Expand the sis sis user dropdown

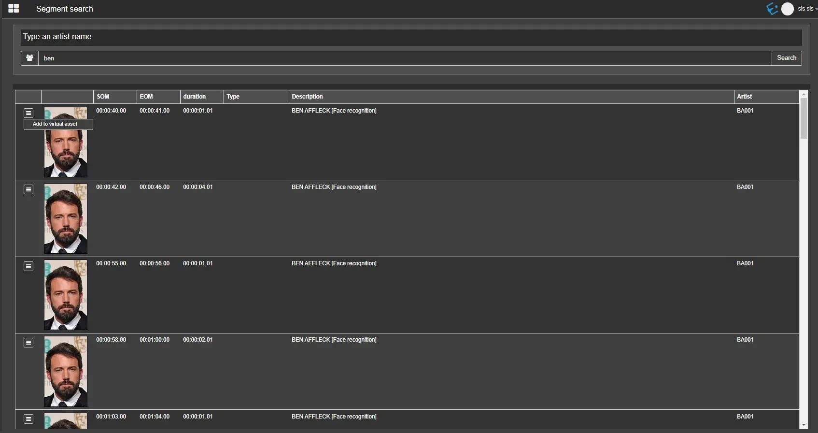pos(807,9)
